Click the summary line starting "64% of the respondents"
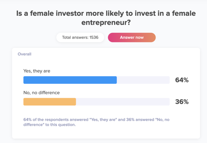This screenshot has height=143, width=207. coord(96,119)
